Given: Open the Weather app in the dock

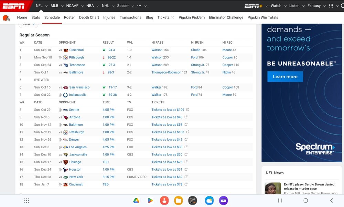Looking at the screenshot, I should (x=209, y=200).
